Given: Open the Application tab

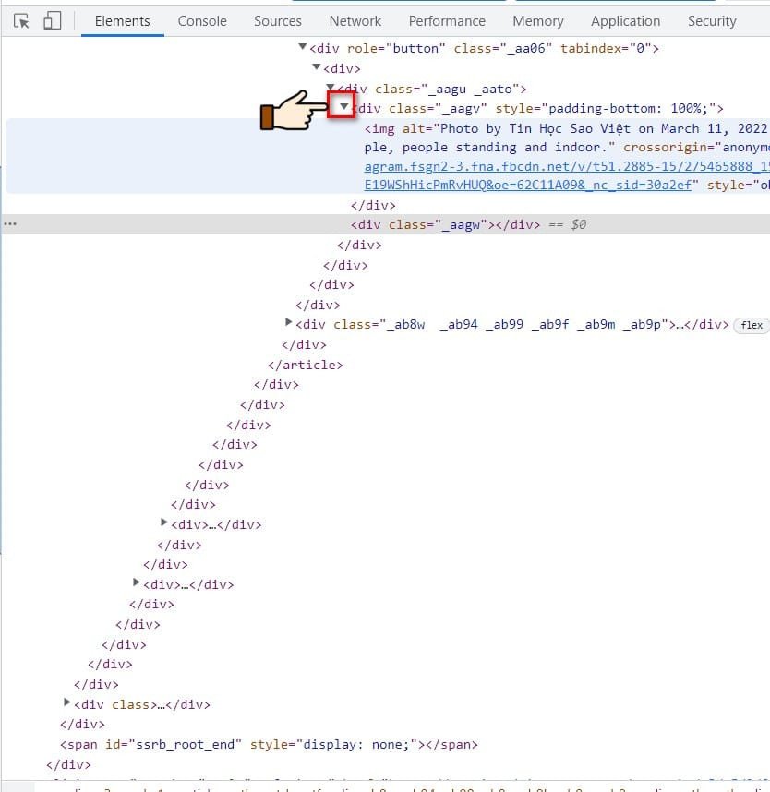Looking at the screenshot, I should pyautogui.click(x=625, y=20).
